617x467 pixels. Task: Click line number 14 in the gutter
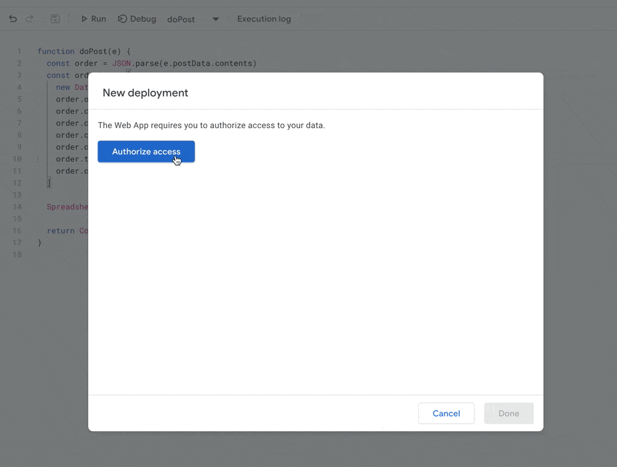(x=16, y=207)
